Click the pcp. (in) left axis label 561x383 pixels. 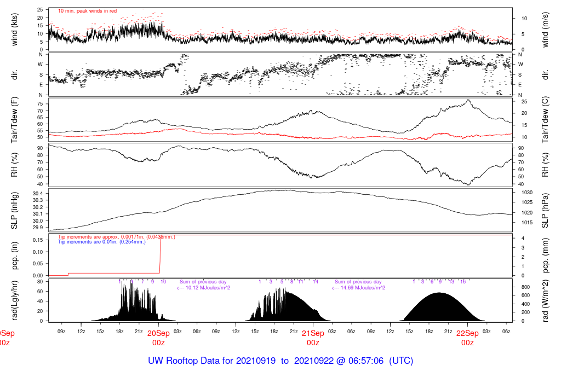click(14, 256)
